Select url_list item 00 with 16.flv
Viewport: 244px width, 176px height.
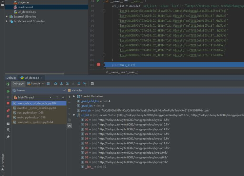click(x=125, y=120)
